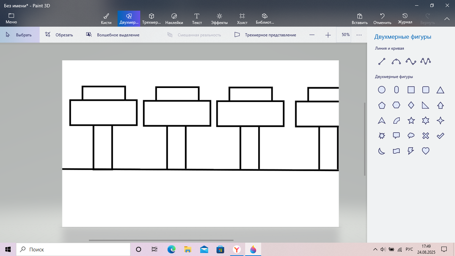Viewport: 455px width, 256px height.
Task: Open the notification center icon
Action: pyautogui.click(x=444, y=249)
